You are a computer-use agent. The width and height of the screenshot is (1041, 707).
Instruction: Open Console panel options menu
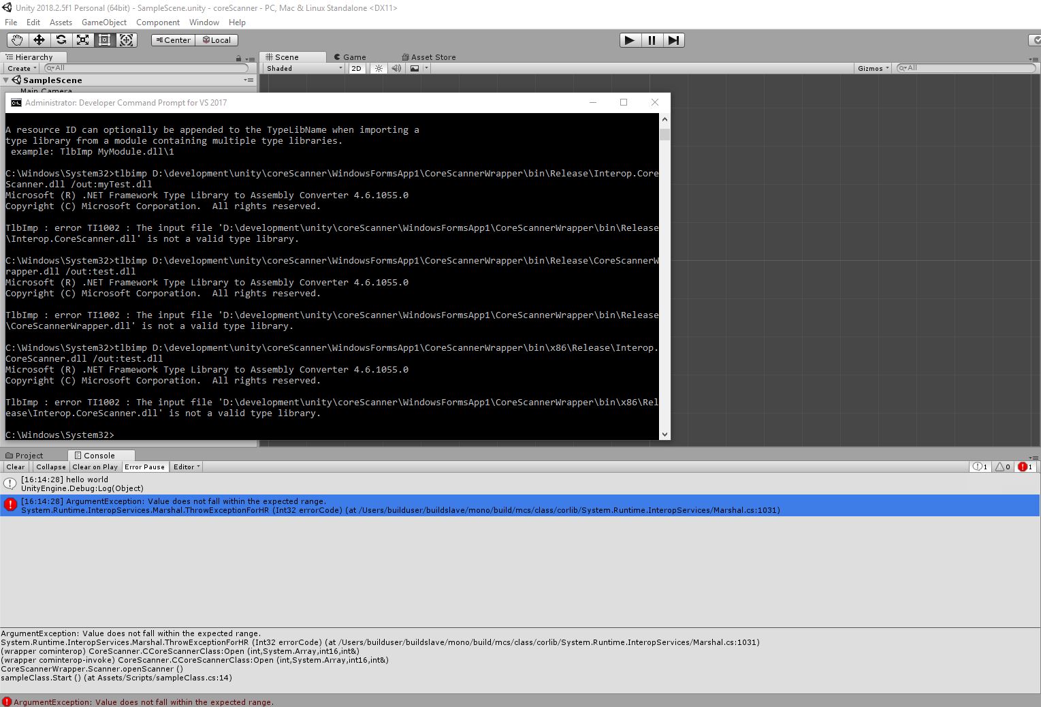pyautogui.click(x=1034, y=458)
